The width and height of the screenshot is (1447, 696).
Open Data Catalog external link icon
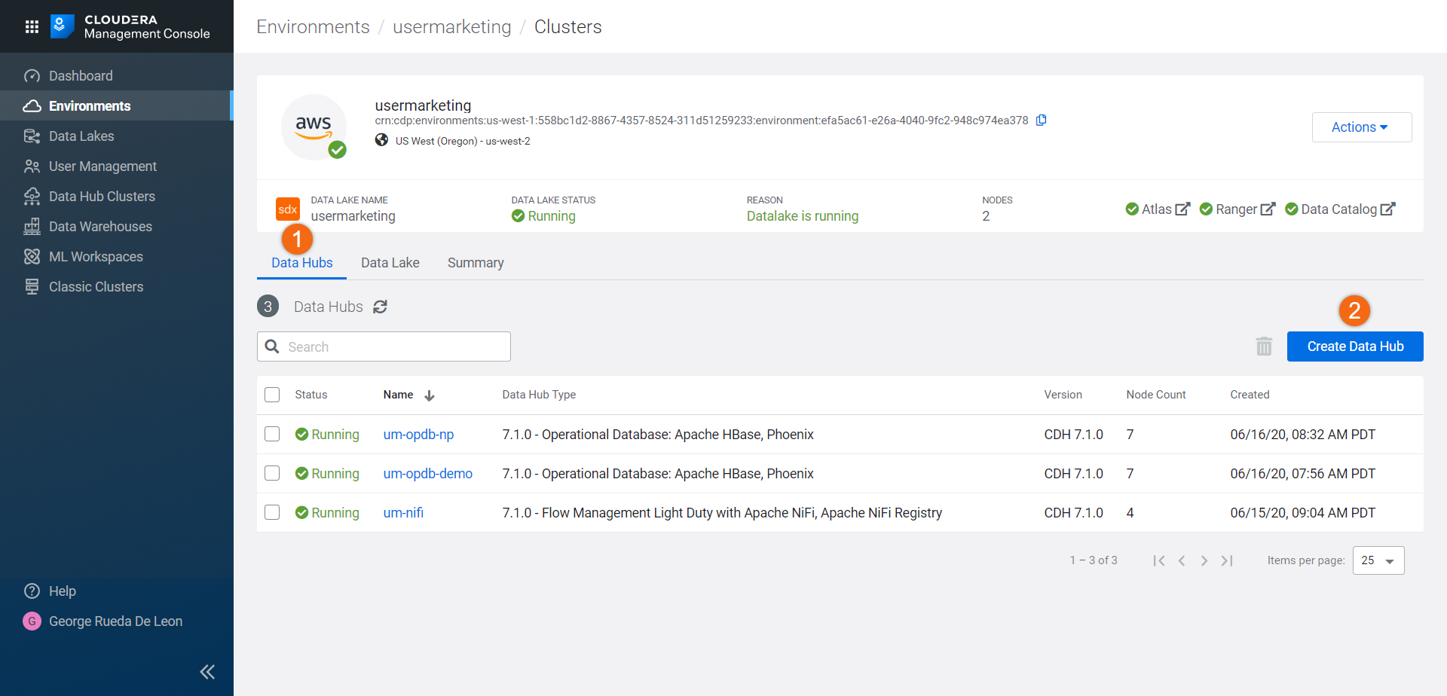1388,209
